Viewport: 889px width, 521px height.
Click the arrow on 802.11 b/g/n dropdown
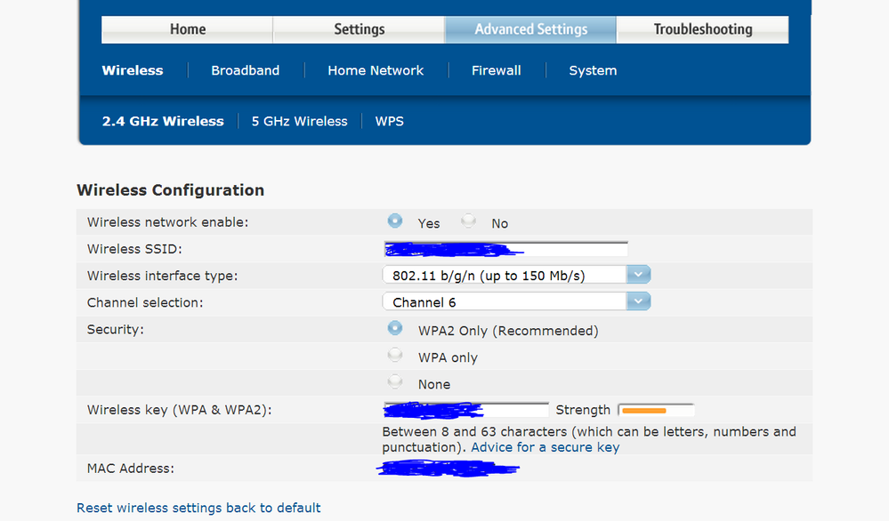(x=638, y=276)
